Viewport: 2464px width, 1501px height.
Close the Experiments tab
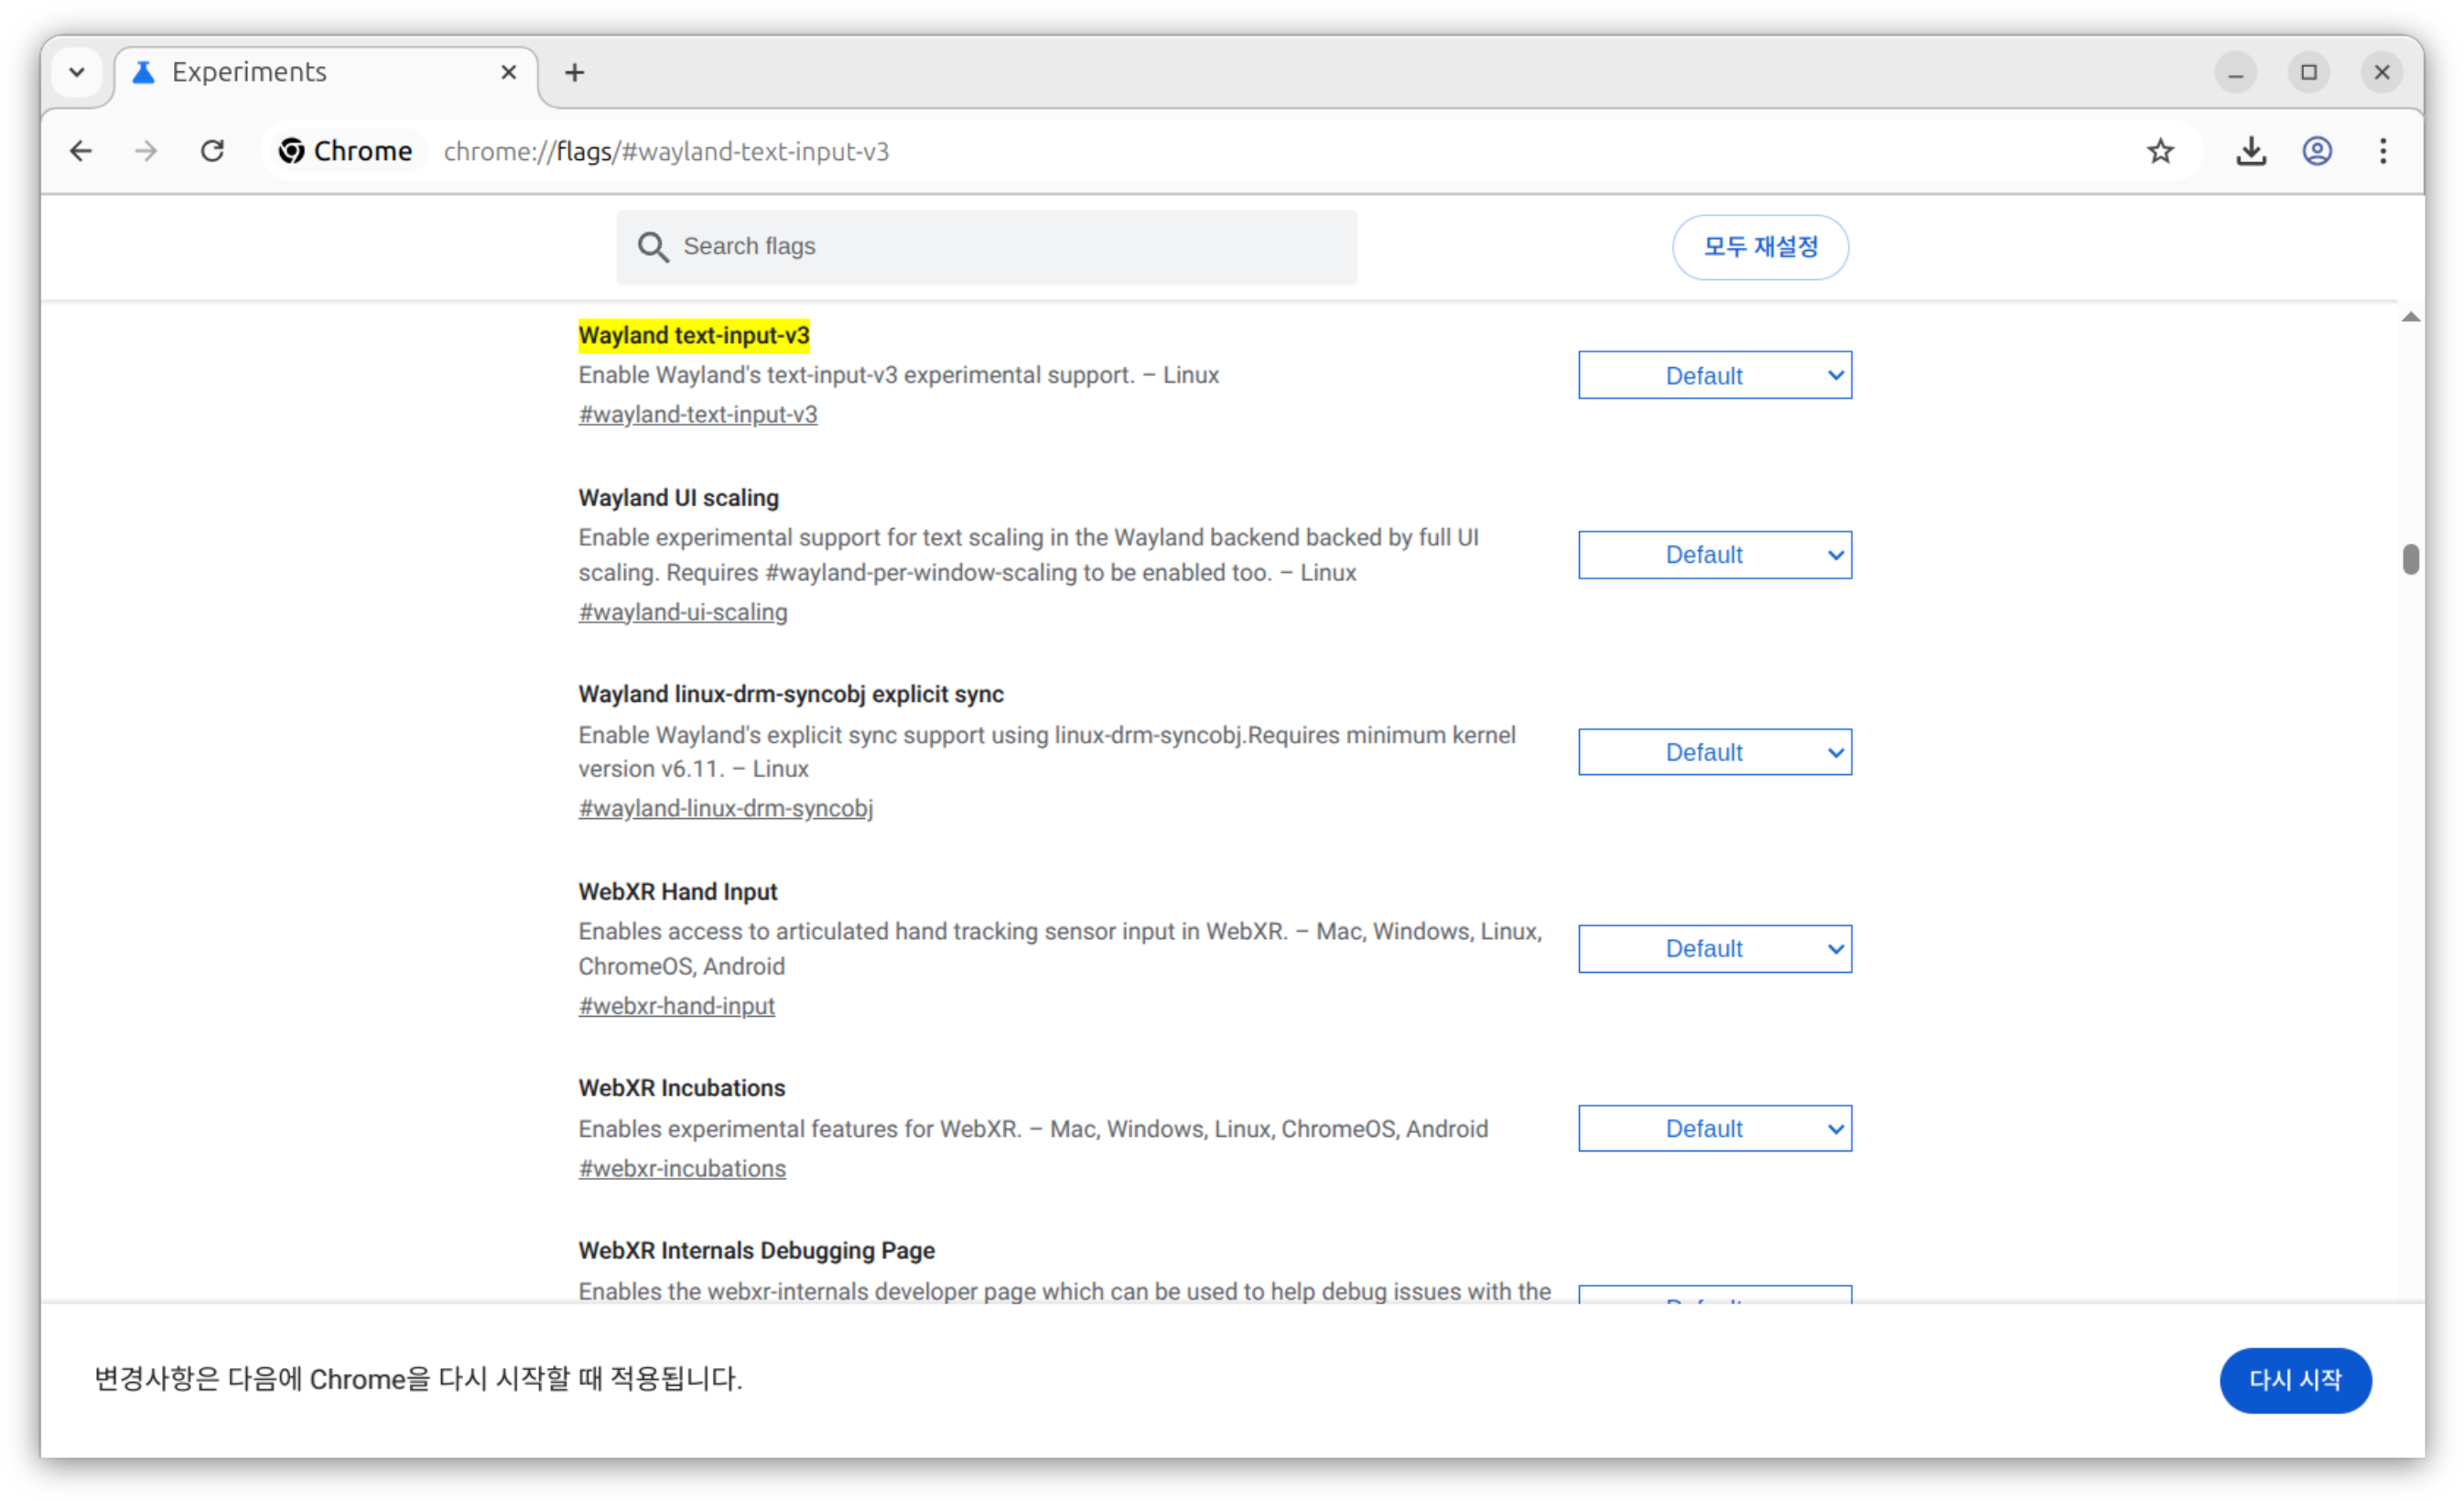pyautogui.click(x=508, y=72)
